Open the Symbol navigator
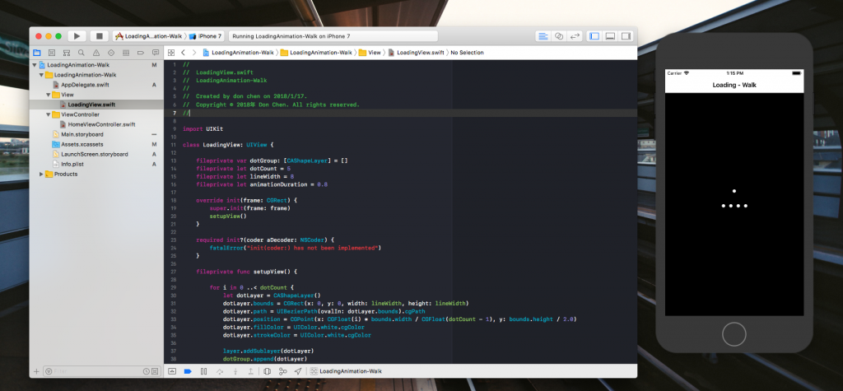843x391 pixels. [66, 53]
